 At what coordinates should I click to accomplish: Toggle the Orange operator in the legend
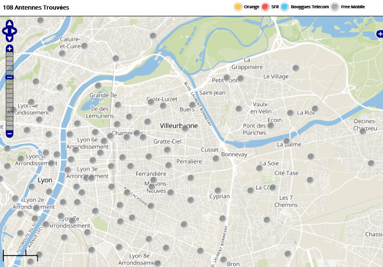238,7
